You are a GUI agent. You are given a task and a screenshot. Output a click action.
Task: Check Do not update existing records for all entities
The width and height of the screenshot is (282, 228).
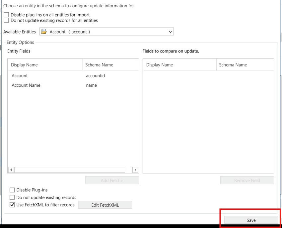6,20
